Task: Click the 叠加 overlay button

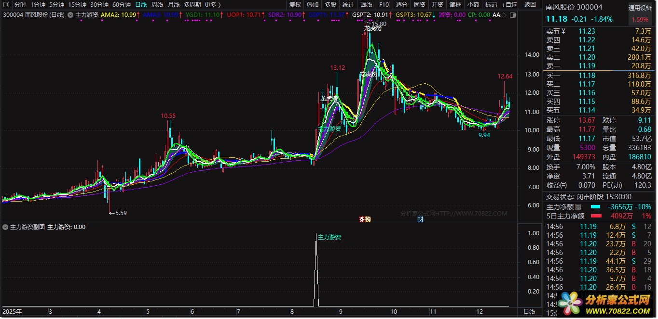Action: 313,5
